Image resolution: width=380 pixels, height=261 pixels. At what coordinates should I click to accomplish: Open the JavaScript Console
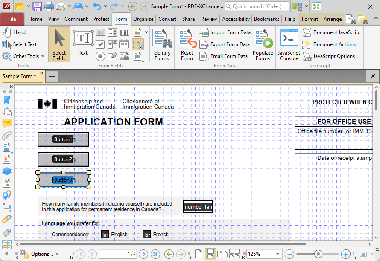coord(289,45)
